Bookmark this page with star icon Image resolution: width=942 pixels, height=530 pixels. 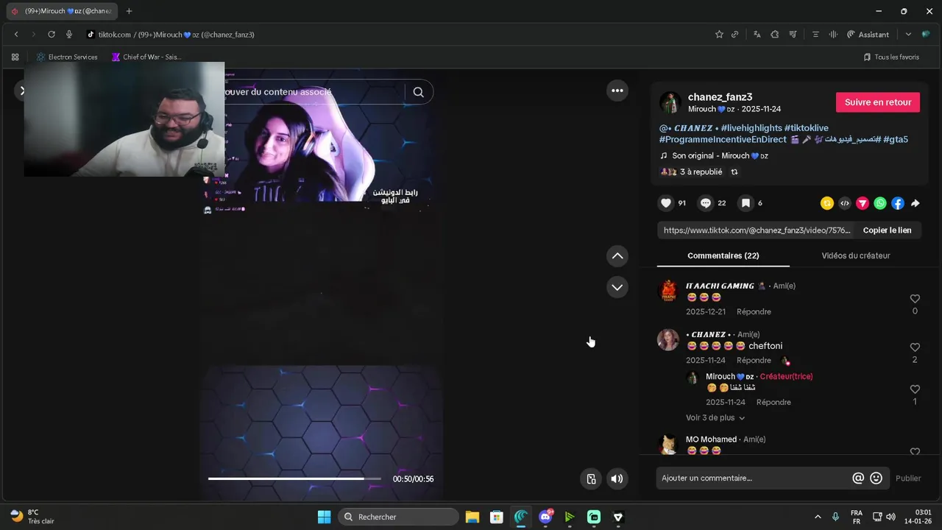pos(719,35)
